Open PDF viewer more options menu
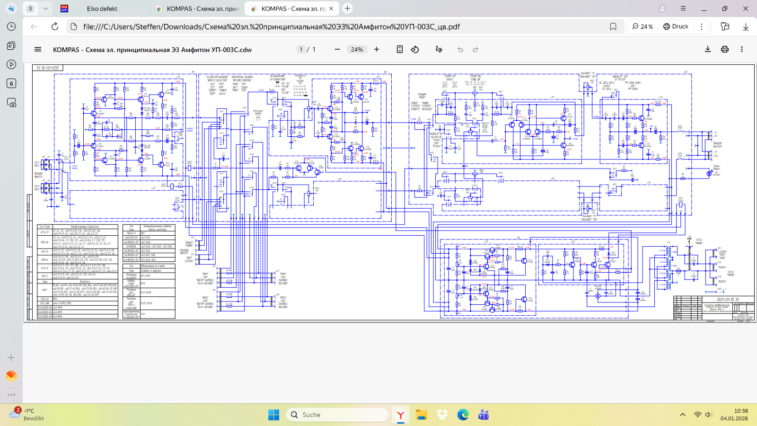Viewport: 757px width, 426px height. point(742,49)
